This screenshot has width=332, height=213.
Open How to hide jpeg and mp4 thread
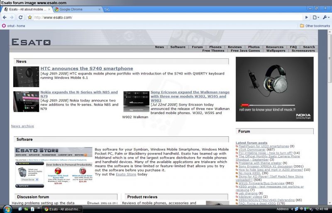(271, 169)
